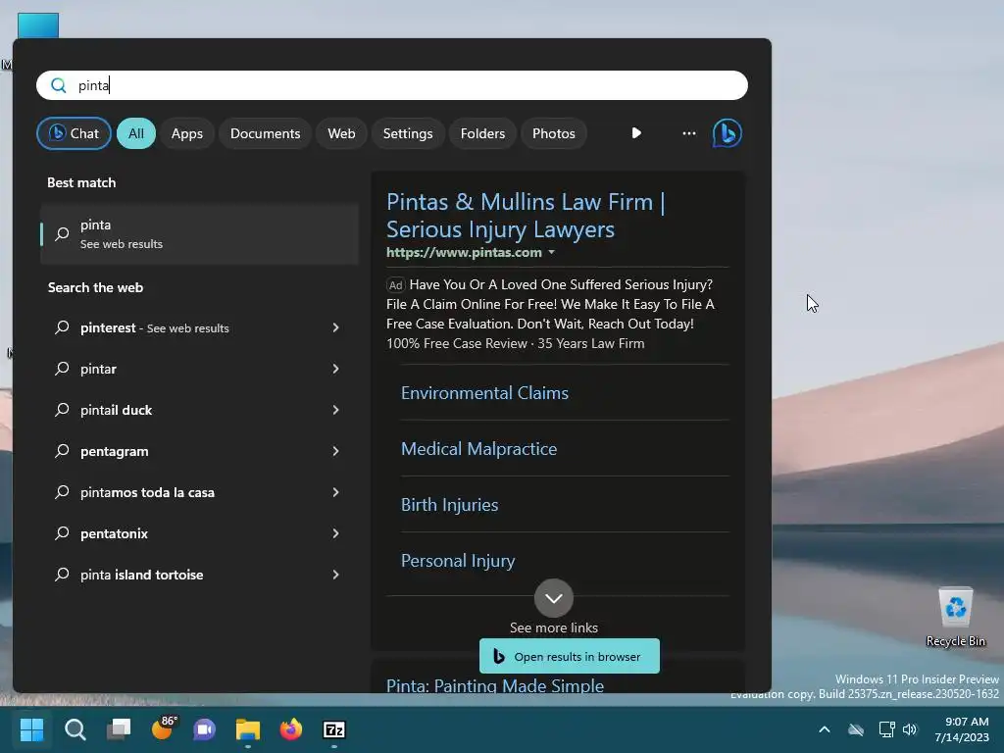The image size is (1004, 753).
Task: Switch to the Documents filter tab
Action: tap(265, 133)
